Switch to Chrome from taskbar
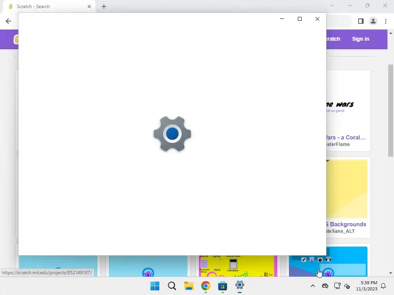Viewport: 394px width, 295px height. coord(205,286)
